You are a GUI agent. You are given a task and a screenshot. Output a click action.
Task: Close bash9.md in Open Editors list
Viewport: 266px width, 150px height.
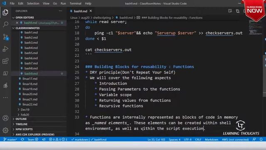pyautogui.click(x=17, y=22)
